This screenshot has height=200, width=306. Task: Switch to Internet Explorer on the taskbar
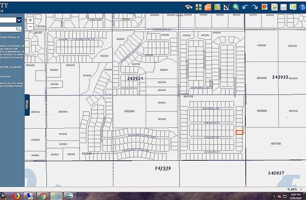coord(56,196)
